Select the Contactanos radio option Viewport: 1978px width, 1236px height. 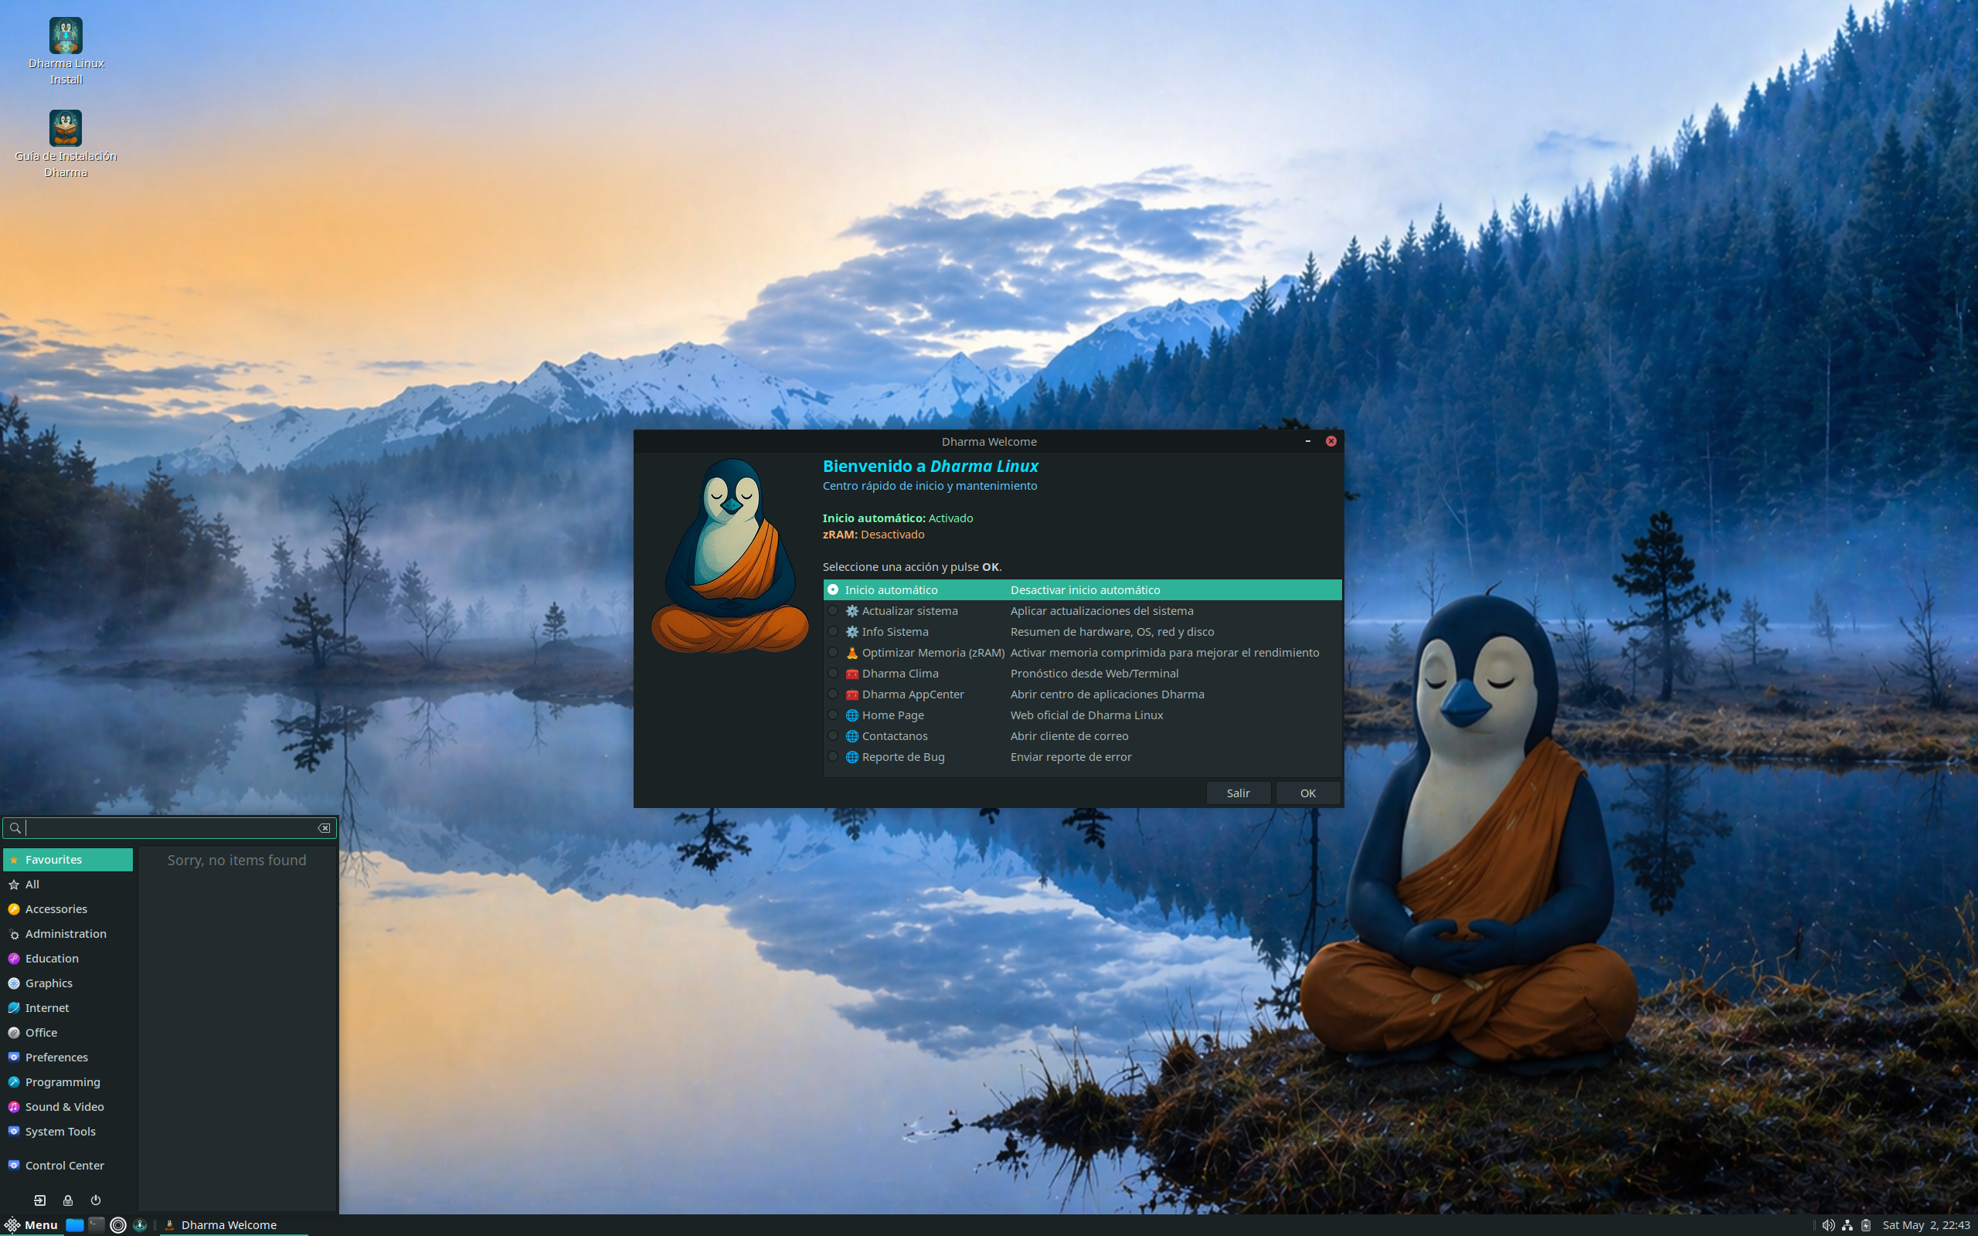[832, 735]
